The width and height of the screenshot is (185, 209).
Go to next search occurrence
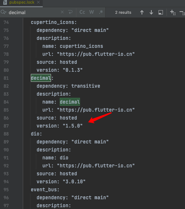click(x=151, y=12)
